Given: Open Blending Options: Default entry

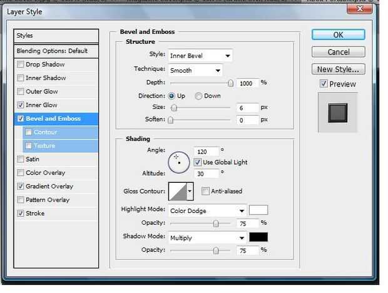Looking at the screenshot, I should pos(56,51).
